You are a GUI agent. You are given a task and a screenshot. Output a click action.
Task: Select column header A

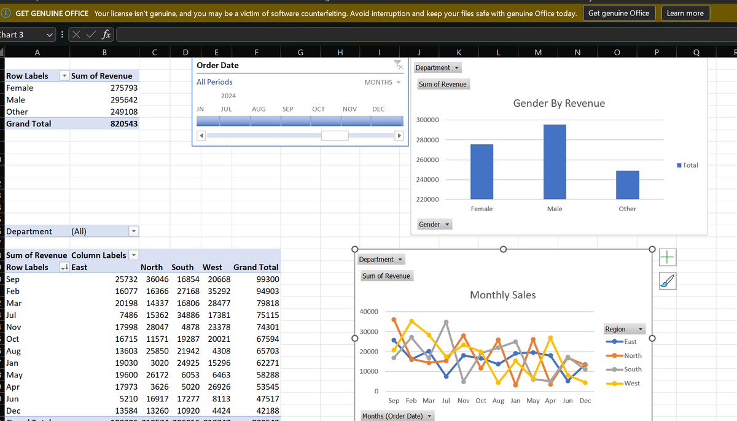[37, 53]
